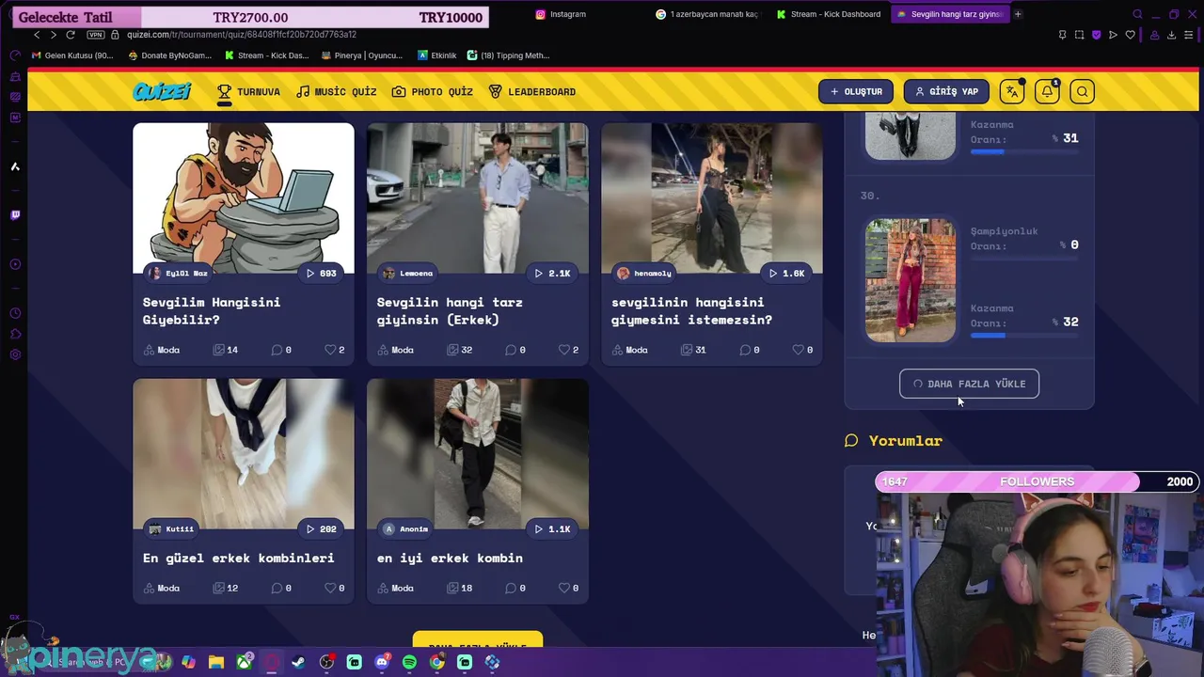Open the Etkinlik bookmark
The width and height of the screenshot is (1204, 677).
coord(437,55)
